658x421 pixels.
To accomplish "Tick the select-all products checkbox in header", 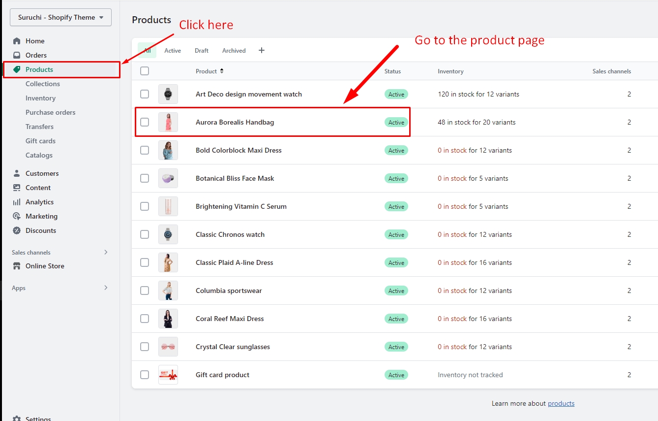I will coord(145,71).
